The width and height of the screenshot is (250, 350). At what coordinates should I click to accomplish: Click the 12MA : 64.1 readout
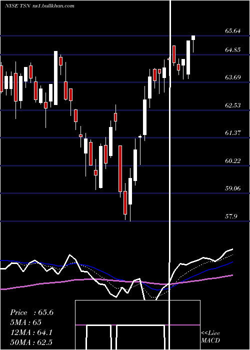tap(31, 332)
